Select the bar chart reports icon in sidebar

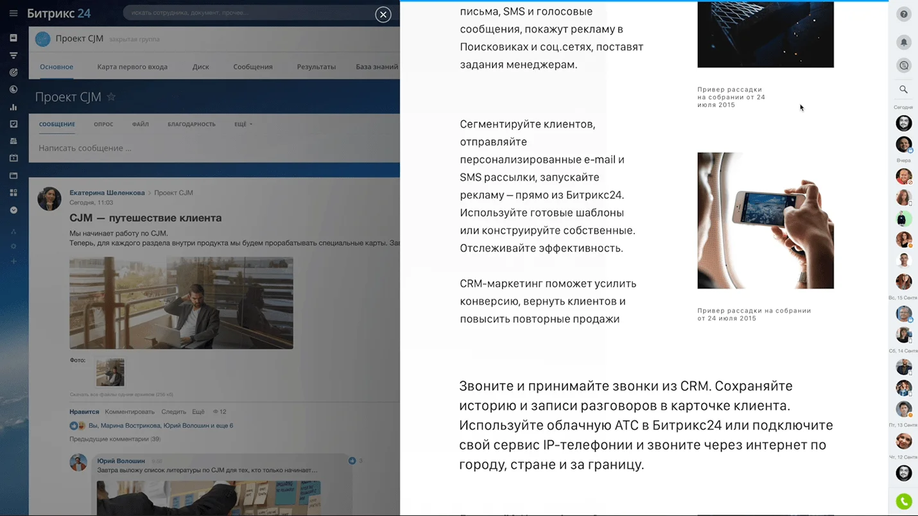pyautogui.click(x=13, y=108)
